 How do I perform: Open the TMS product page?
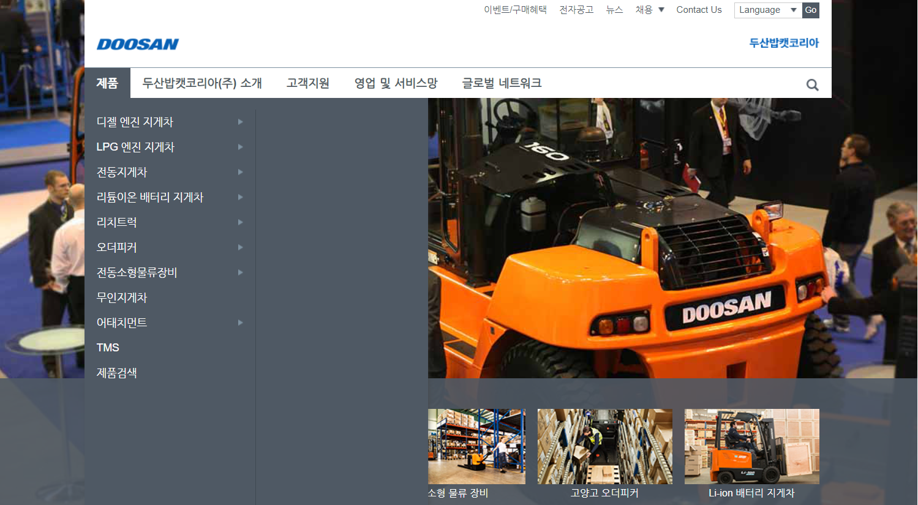108,348
